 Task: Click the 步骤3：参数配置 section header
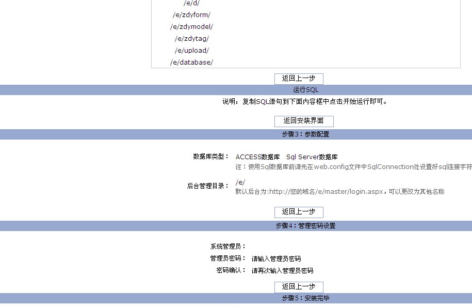pyautogui.click(x=305, y=134)
